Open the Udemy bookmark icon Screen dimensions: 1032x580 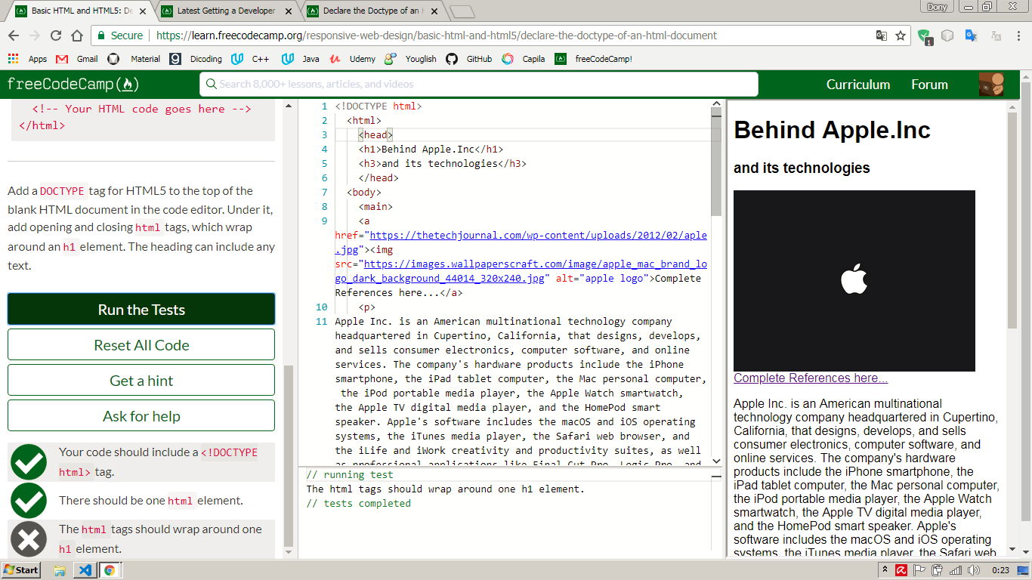pos(337,59)
